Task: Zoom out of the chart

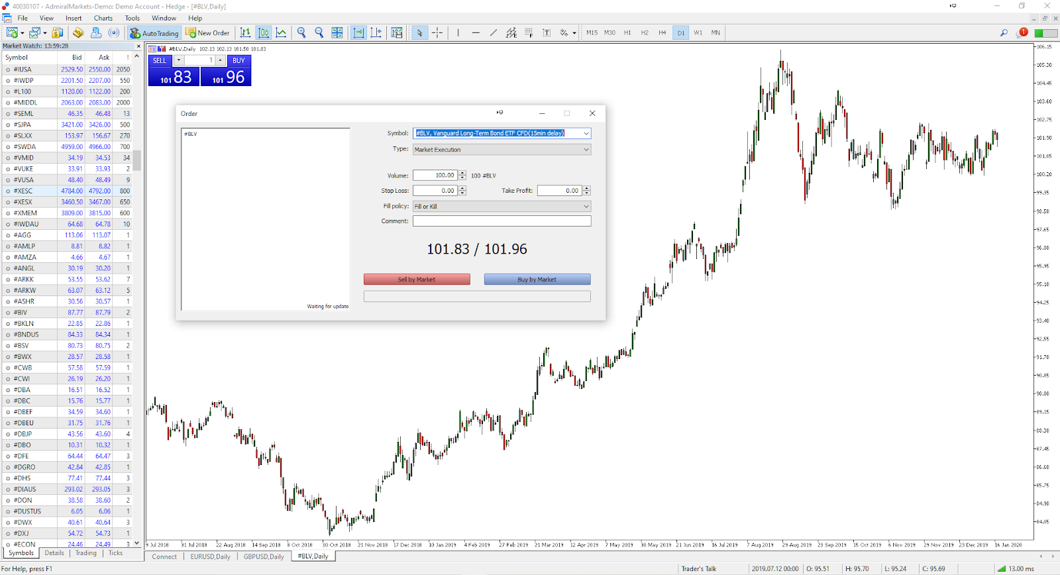Action: pyautogui.click(x=319, y=32)
